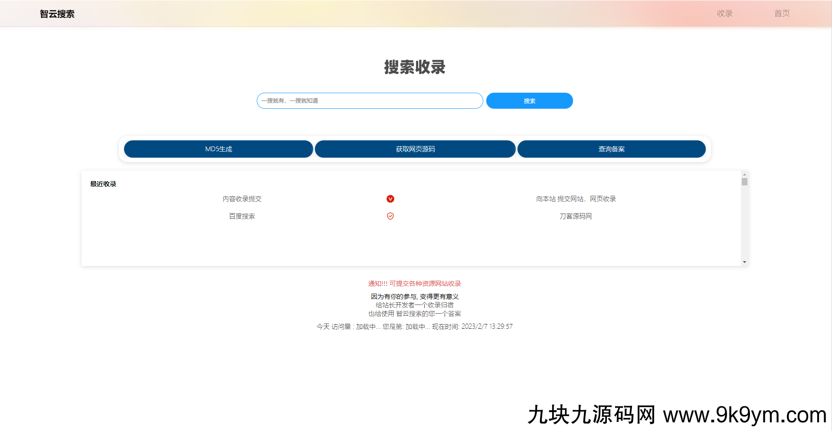Click the scrollbar thumb in 最近收录 panel
Image resolution: width=832 pixels, height=431 pixels.
tap(744, 182)
